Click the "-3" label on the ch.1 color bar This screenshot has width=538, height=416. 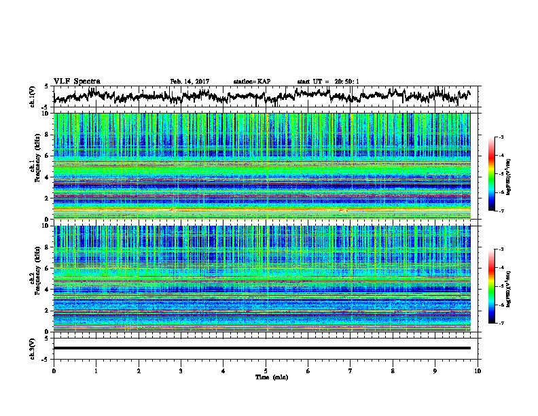pyautogui.click(x=501, y=137)
